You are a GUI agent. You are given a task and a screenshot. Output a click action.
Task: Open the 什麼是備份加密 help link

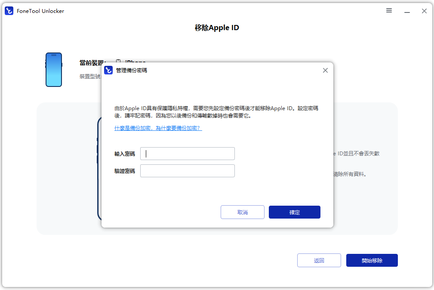point(158,128)
